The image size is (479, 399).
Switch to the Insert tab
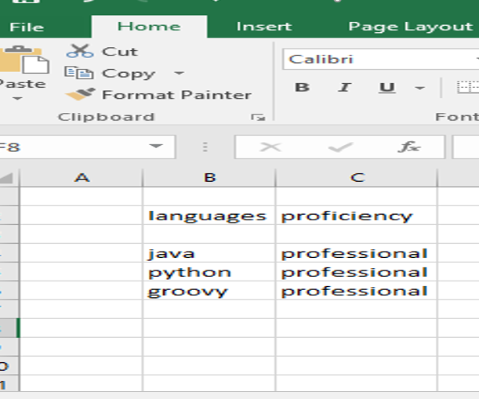coord(264,27)
